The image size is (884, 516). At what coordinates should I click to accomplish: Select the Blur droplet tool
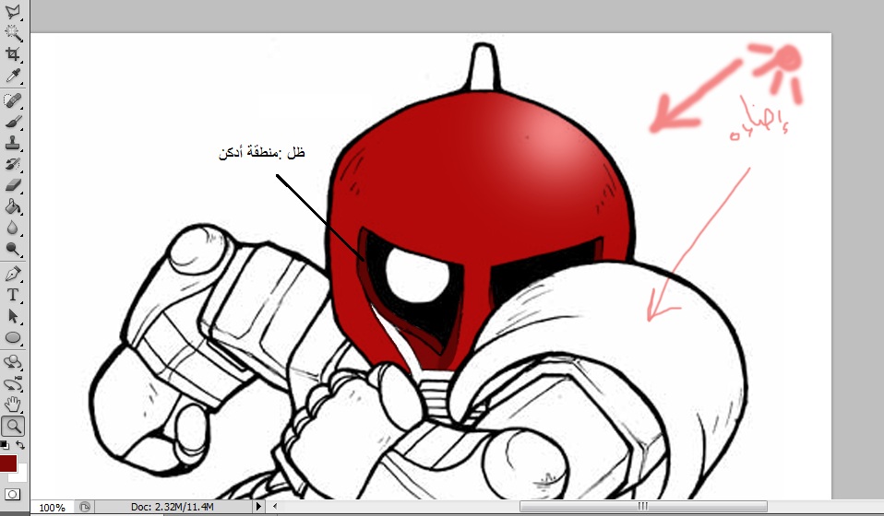(12, 228)
